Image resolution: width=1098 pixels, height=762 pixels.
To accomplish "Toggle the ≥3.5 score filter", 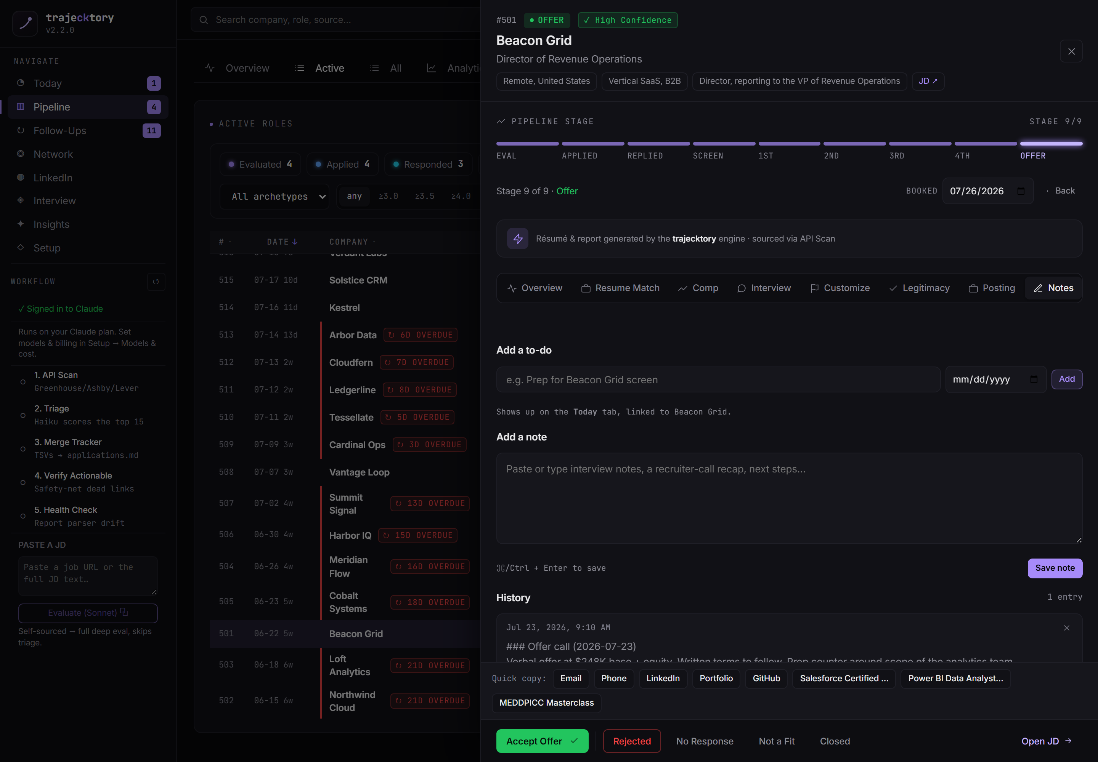I will 425,196.
